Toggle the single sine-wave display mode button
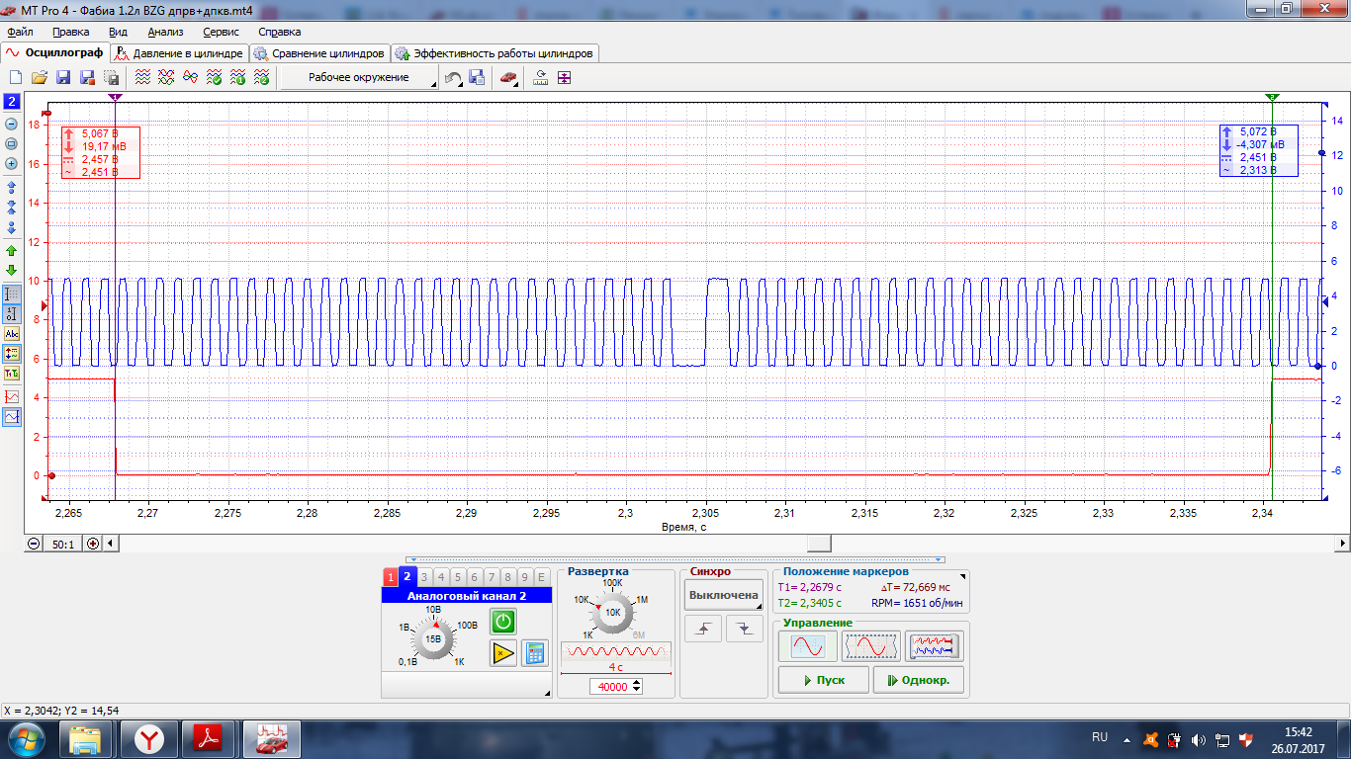1351x759 pixels. [807, 646]
